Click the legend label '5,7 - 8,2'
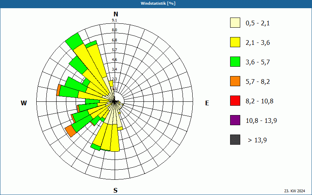This screenshot has width=312, height=195. pyautogui.click(x=258, y=82)
